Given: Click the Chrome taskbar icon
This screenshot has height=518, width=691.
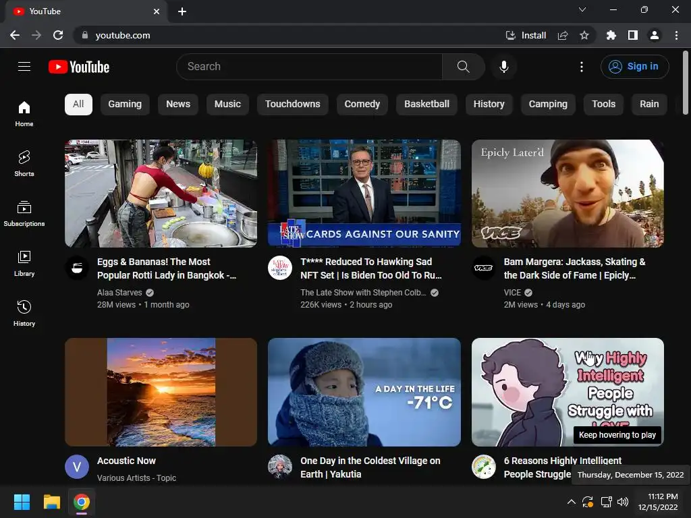Looking at the screenshot, I should point(82,502).
